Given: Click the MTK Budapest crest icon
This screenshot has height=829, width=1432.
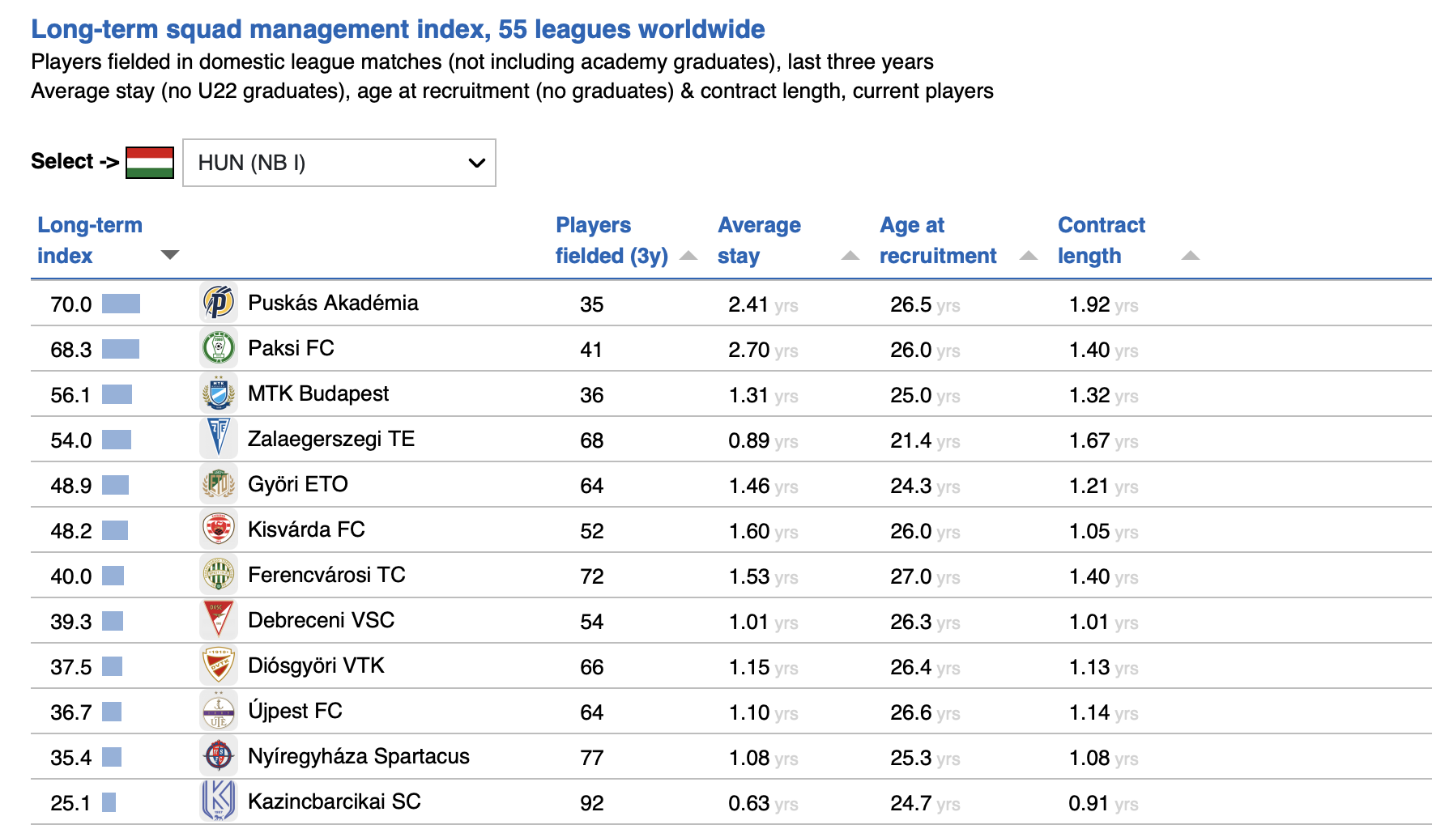Looking at the screenshot, I should point(218,394).
